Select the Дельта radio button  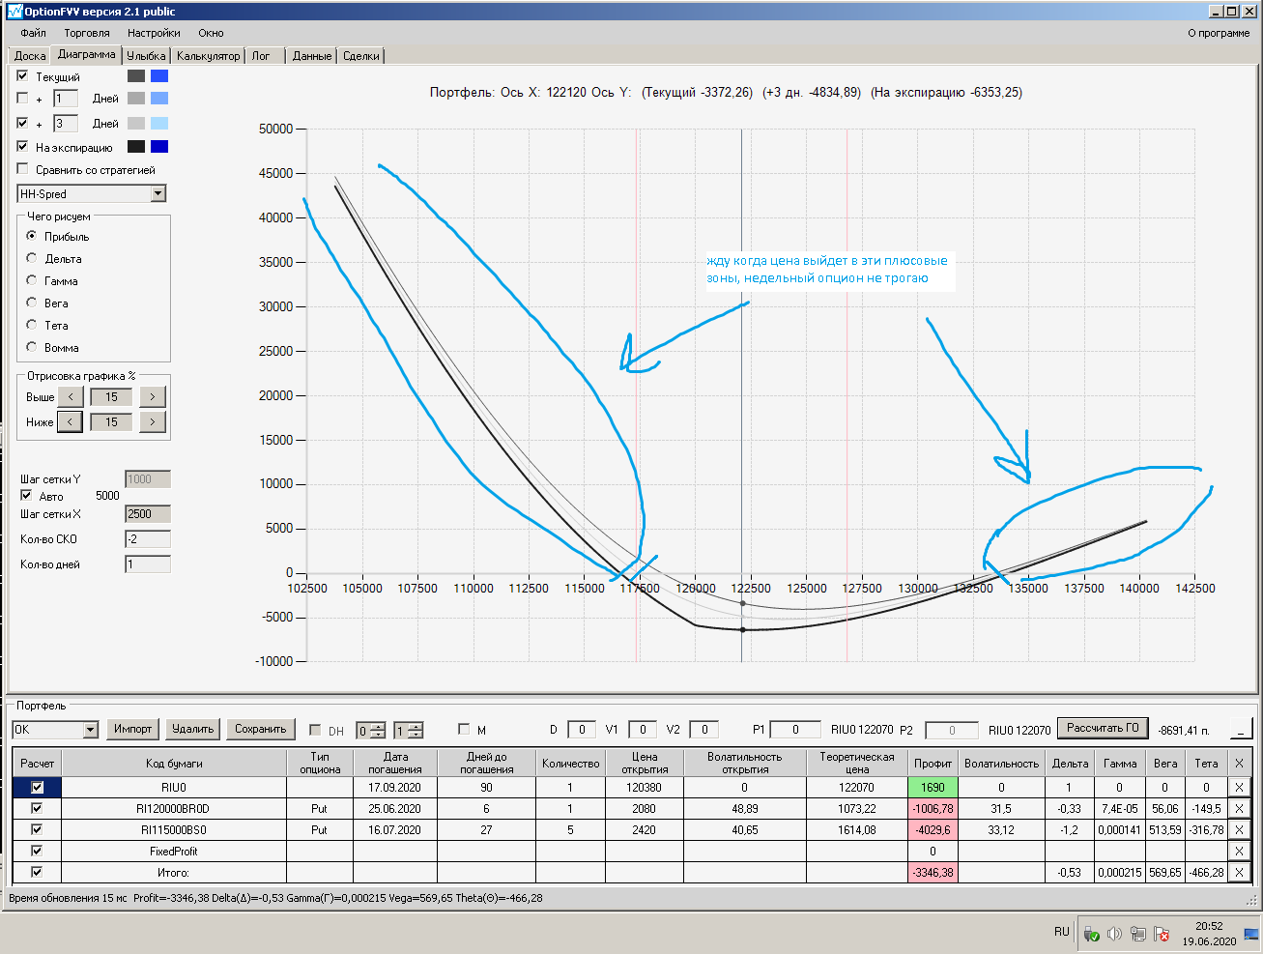click(32, 258)
